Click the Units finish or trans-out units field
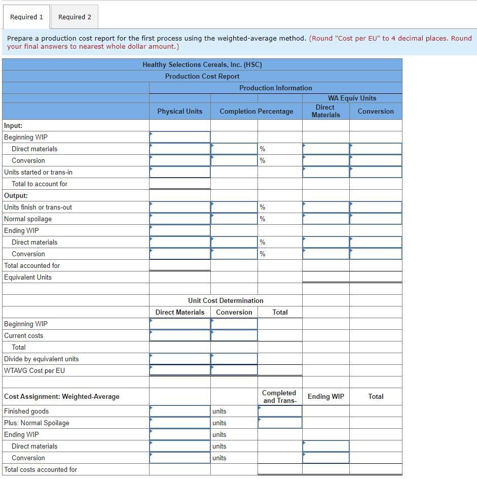This screenshot has width=477, height=479. point(179,207)
